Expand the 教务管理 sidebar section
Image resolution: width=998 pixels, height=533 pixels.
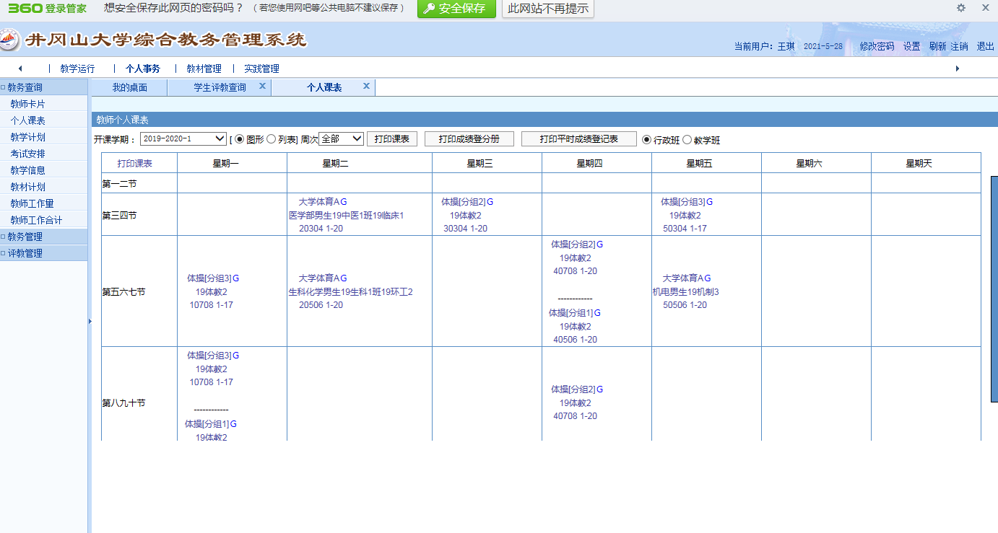pyautogui.click(x=25, y=237)
